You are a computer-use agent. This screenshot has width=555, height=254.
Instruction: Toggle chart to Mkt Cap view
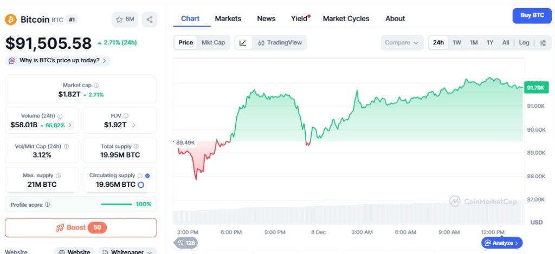click(213, 42)
